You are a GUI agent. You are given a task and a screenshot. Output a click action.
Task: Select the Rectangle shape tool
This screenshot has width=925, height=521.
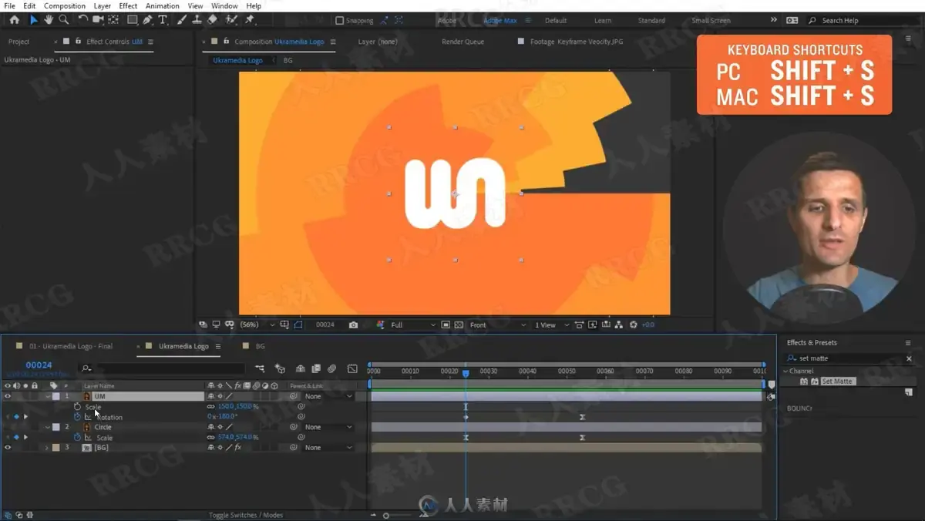point(132,20)
